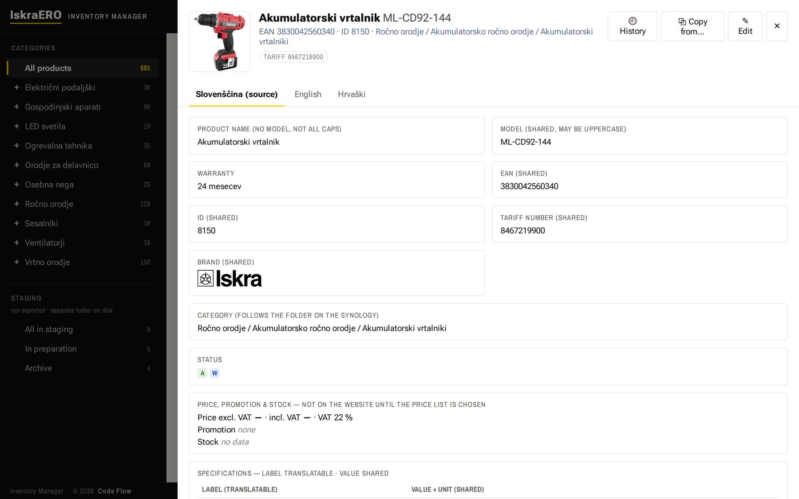799x499 pixels.
Task: Expand the Ročno orodje plus icon
Action: [x=16, y=204]
